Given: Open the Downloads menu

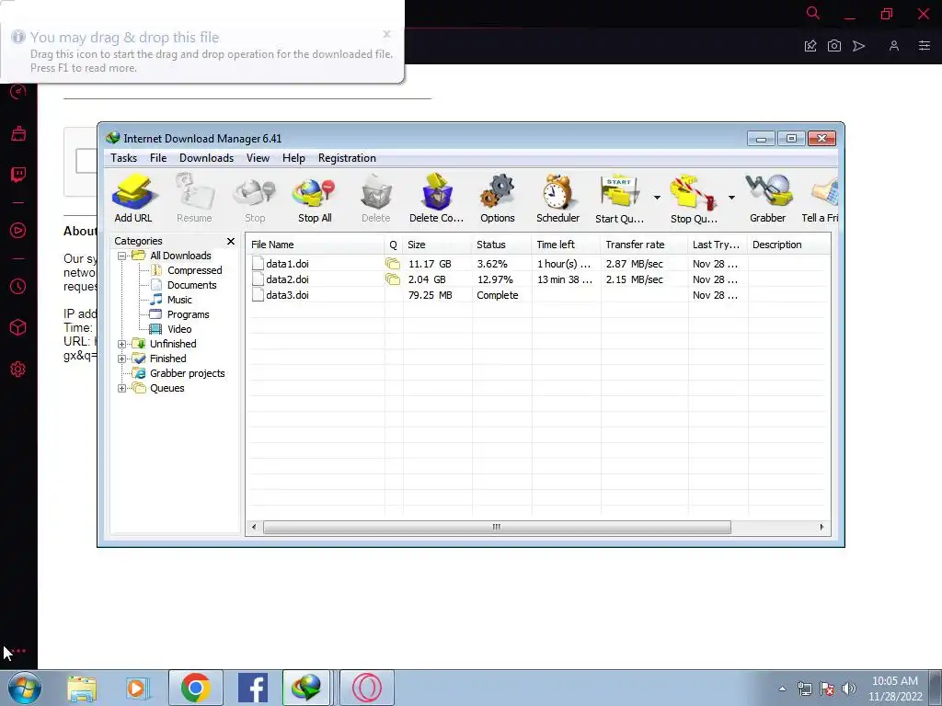Looking at the screenshot, I should (x=206, y=158).
